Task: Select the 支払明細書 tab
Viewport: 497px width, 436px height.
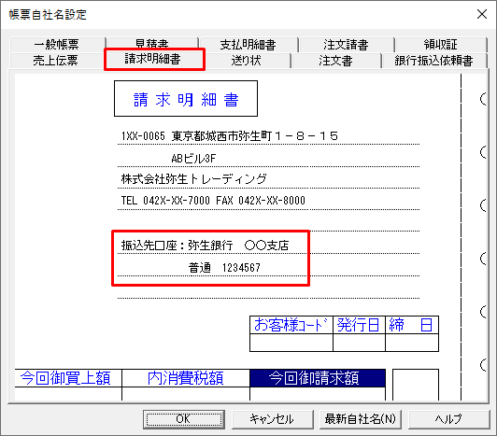Action: (x=248, y=45)
